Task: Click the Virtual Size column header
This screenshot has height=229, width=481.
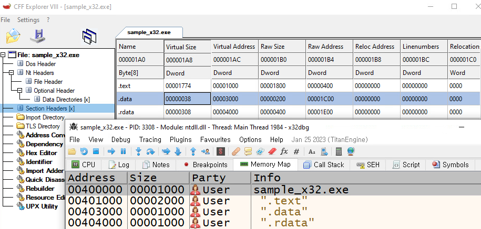Action: tap(188, 47)
